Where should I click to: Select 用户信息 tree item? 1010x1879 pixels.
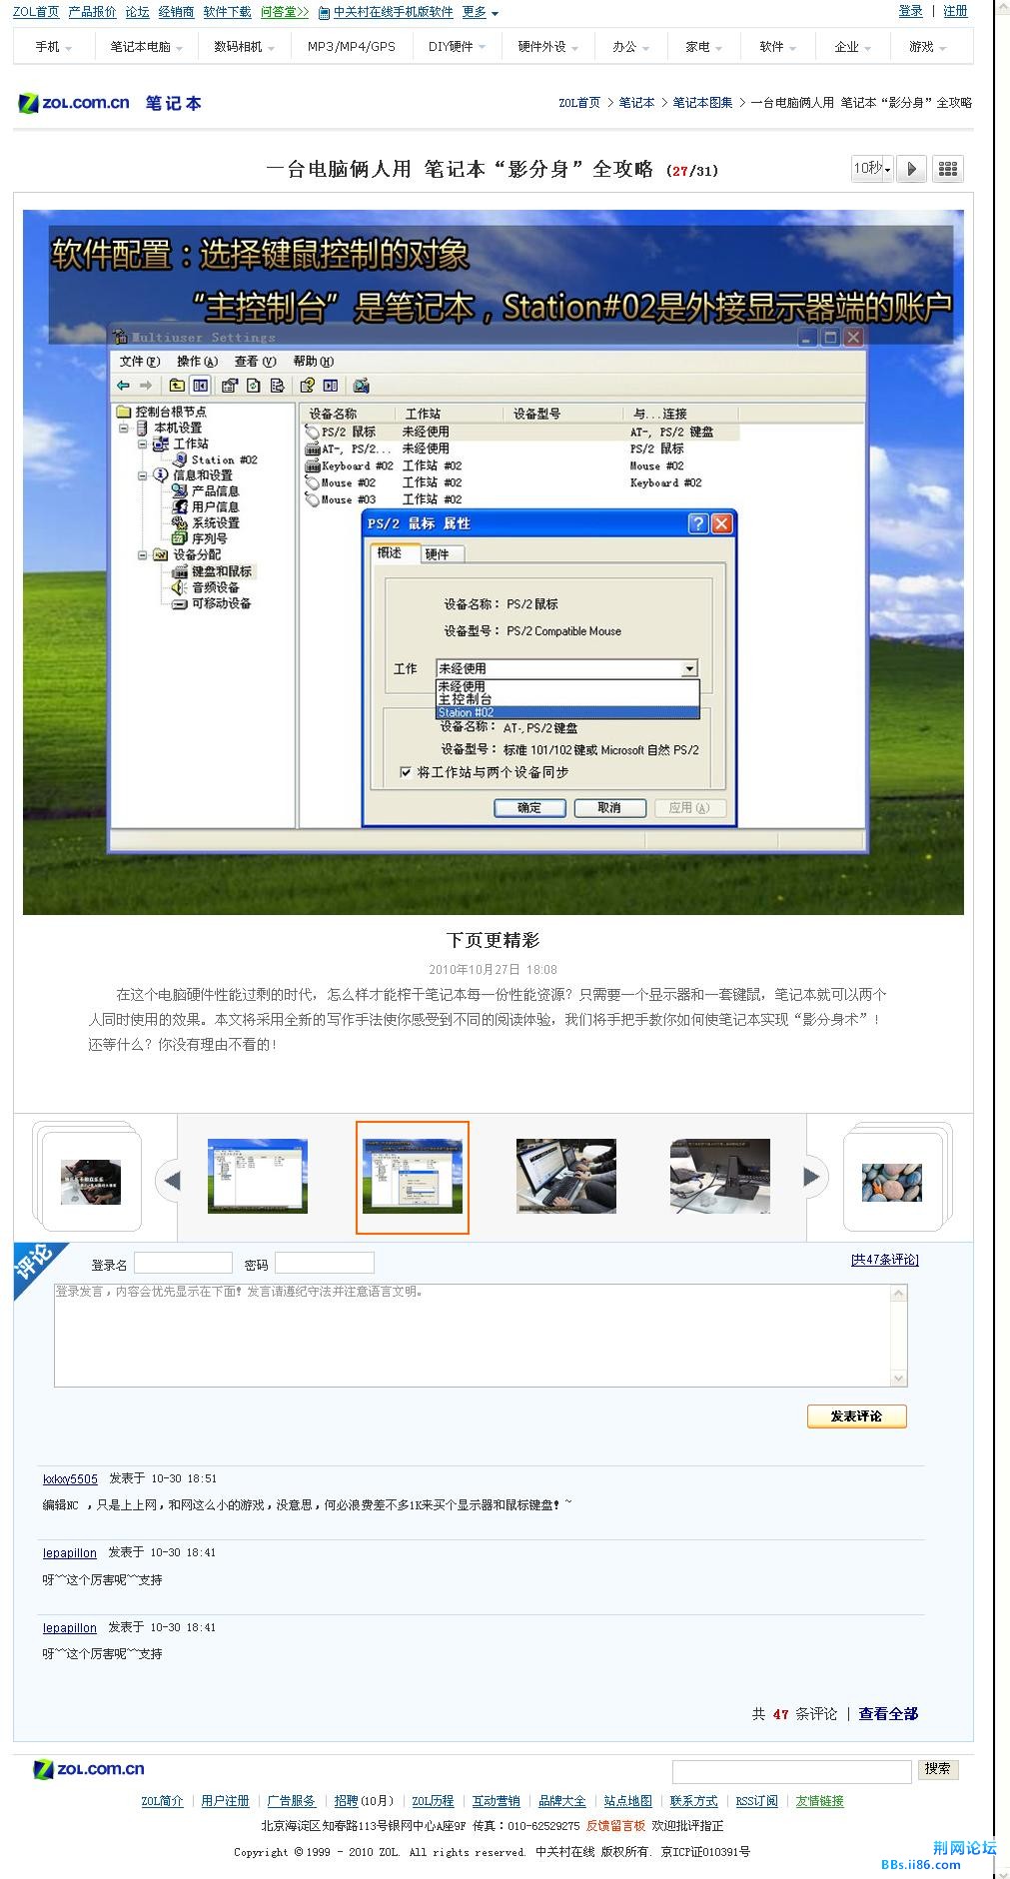point(207,507)
